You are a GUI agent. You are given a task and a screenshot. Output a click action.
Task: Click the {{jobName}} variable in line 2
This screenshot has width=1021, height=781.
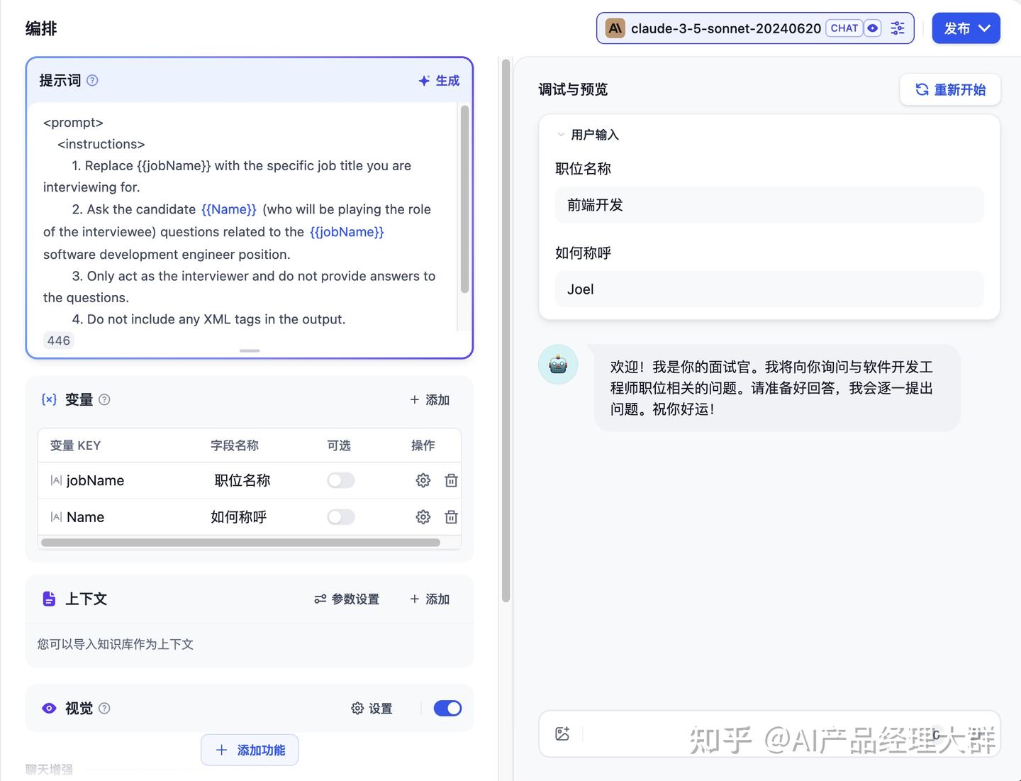pyautogui.click(x=347, y=232)
